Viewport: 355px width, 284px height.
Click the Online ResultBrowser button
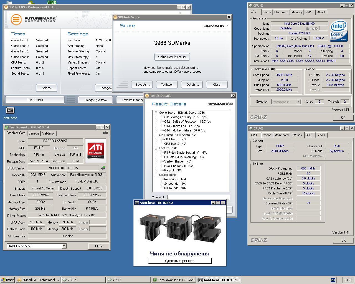tap(172, 57)
